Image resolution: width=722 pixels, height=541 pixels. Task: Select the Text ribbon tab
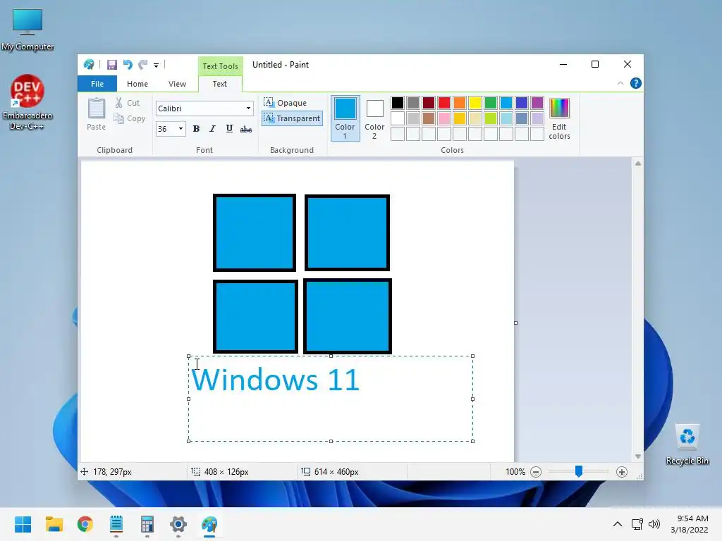220,84
